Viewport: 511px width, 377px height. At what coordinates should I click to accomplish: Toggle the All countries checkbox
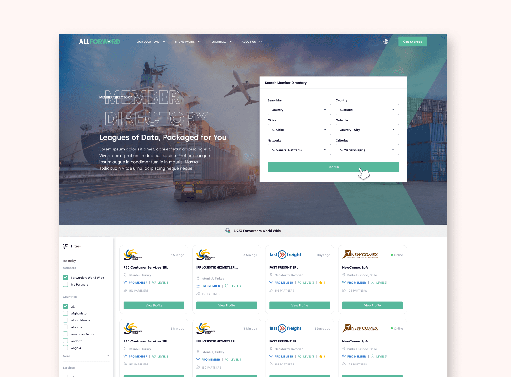pyautogui.click(x=65, y=306)
